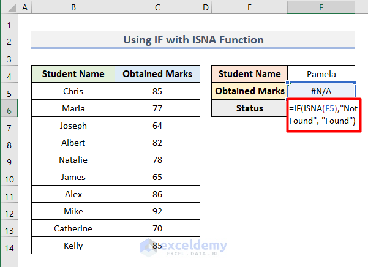Click the exceldemy watermark logo
This screenshot has width=368, height=267.
pyautogui.click(x=183, y=246)
